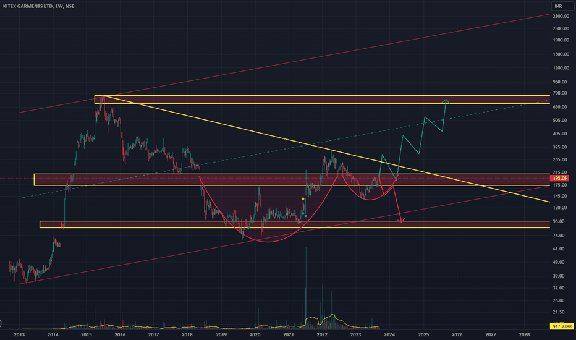Screen dimensions: 576x340
Task: Click the 2022 label on time axis
Action: click(x=322, y=334)
